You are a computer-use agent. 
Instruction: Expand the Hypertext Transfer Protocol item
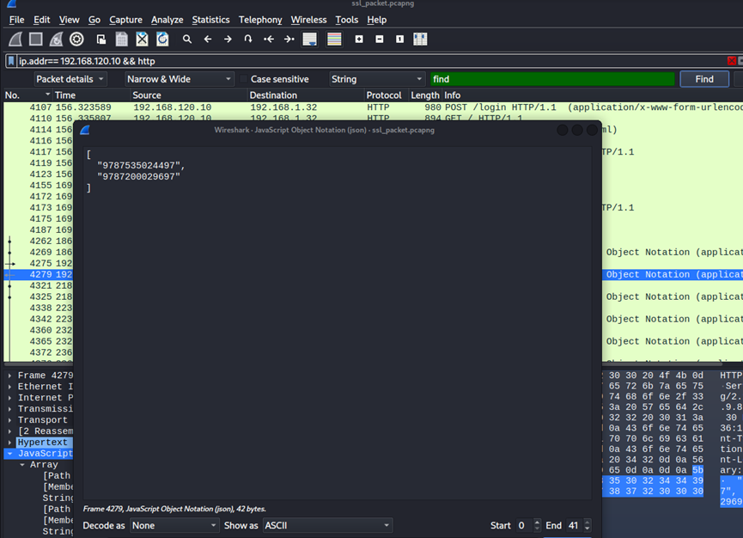pos(9,443)
